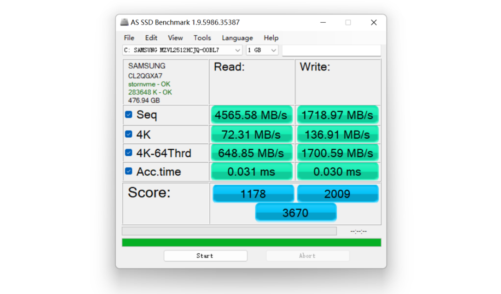Toggle the 4K-64Thrd test checkbox
Viewport: 501px width, 294px height.
[129, 153]
